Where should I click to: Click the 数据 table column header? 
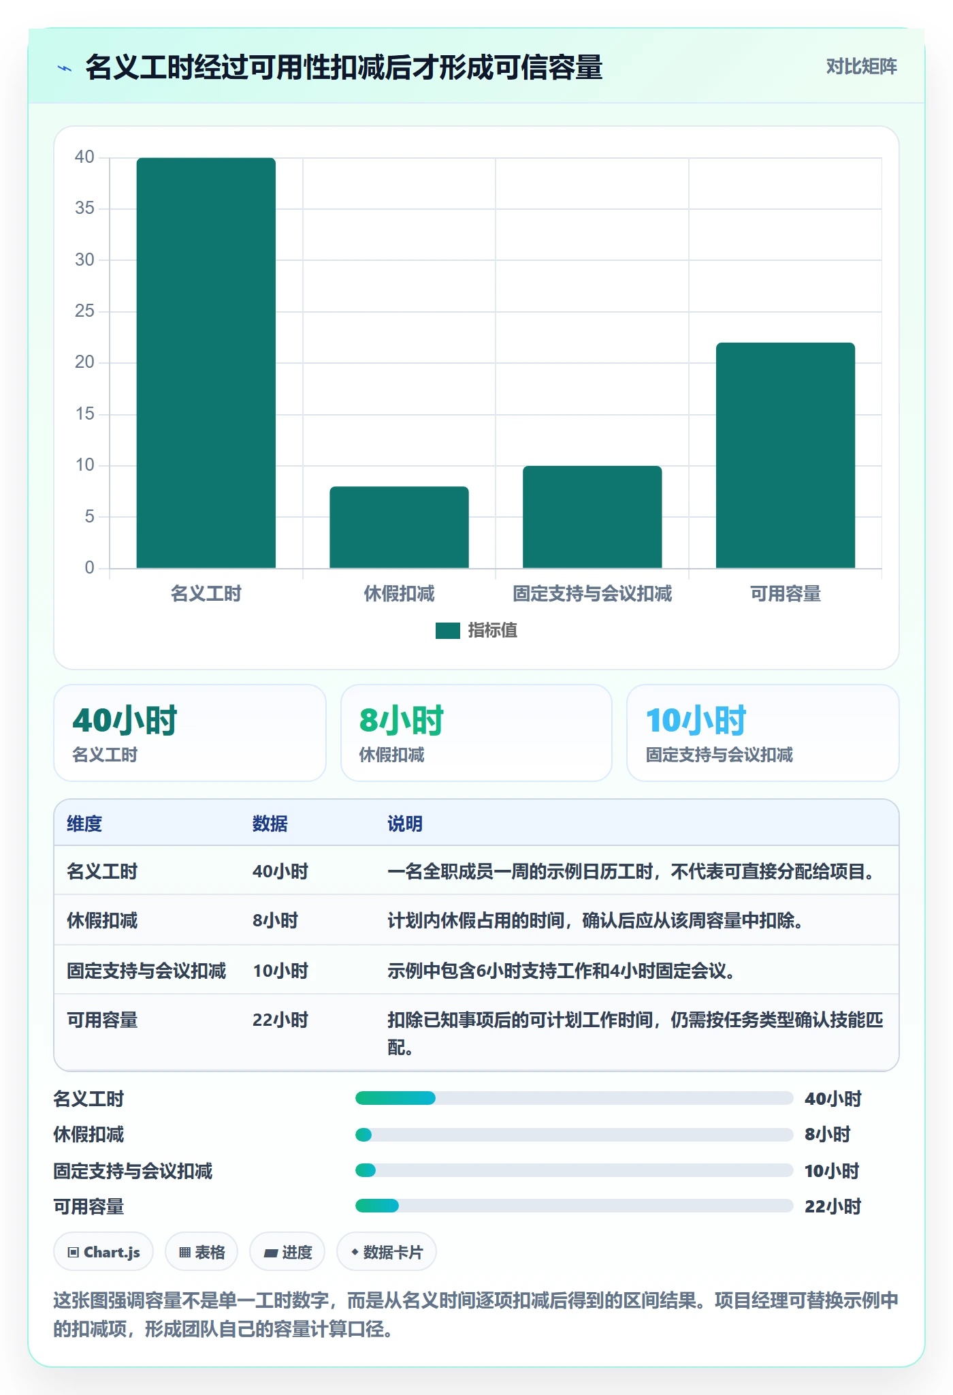[x=270, y=824]
